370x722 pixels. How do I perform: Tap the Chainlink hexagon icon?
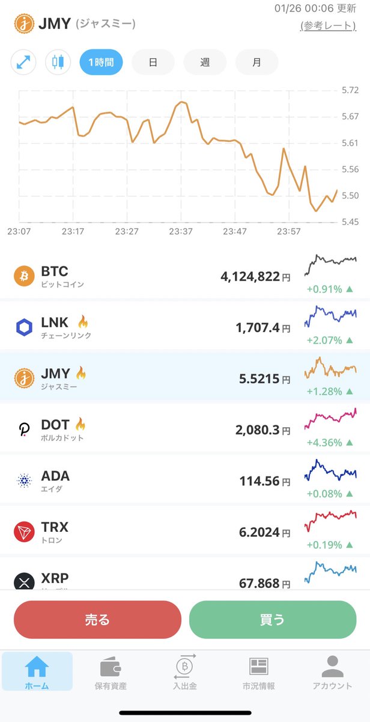pyautogui.click(x=25, y=327)
